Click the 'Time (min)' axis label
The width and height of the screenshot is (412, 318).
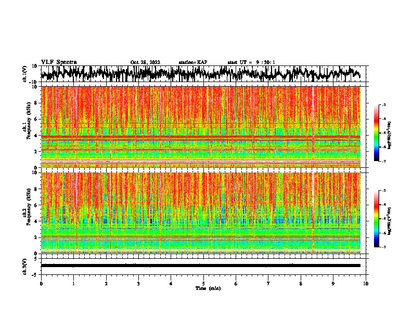click(x=208, y=288)
